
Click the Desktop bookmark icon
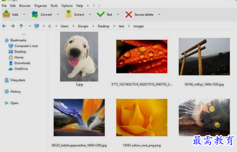coord(11,52)
